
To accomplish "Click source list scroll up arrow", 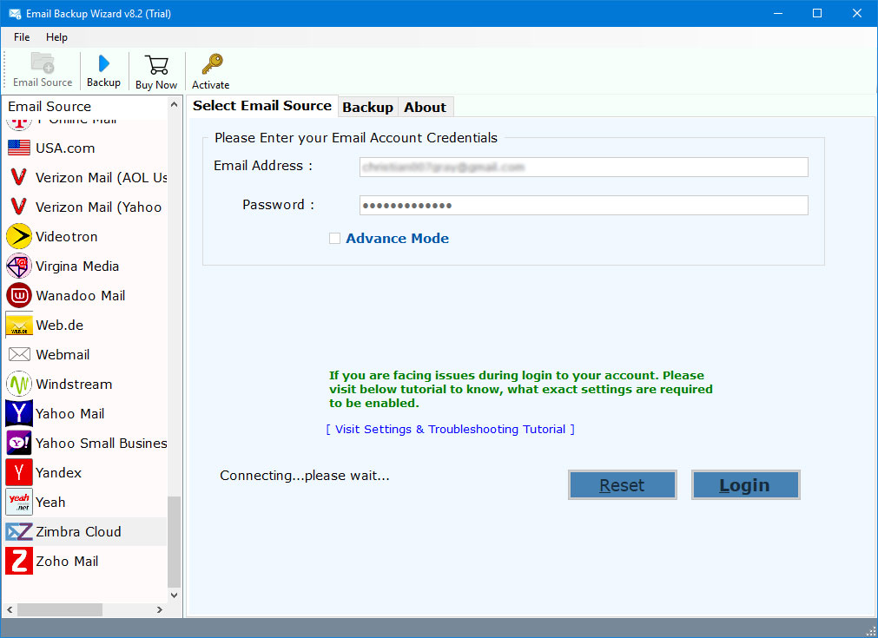I will pos(175,105).
